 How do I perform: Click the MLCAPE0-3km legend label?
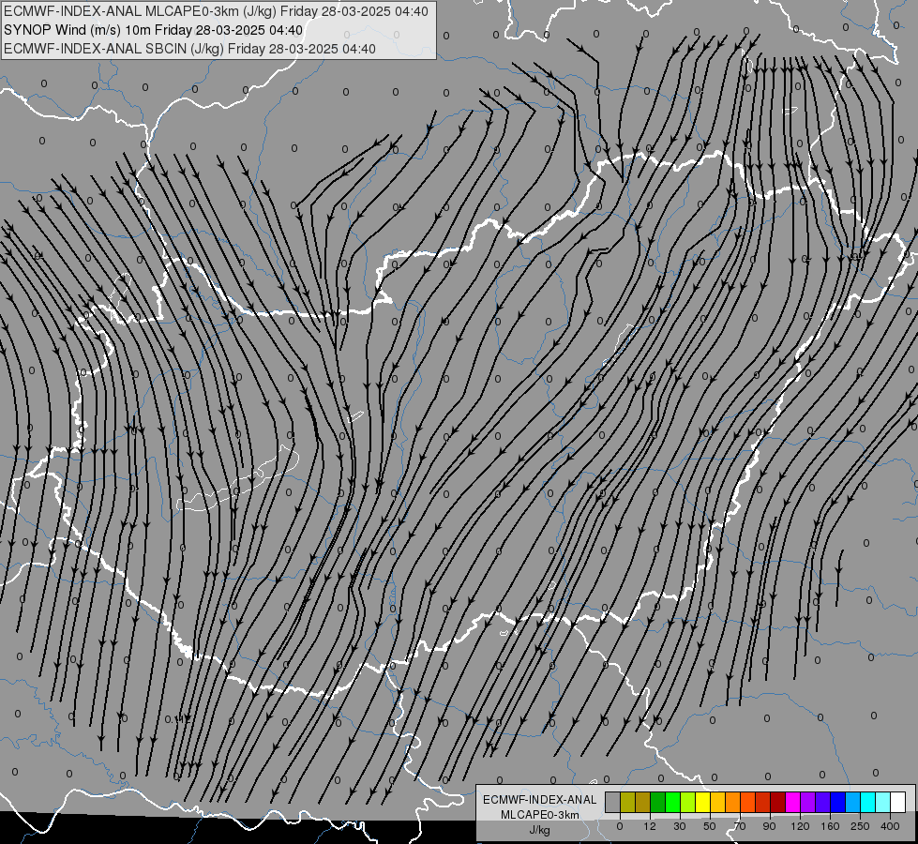tap(540, 815)
